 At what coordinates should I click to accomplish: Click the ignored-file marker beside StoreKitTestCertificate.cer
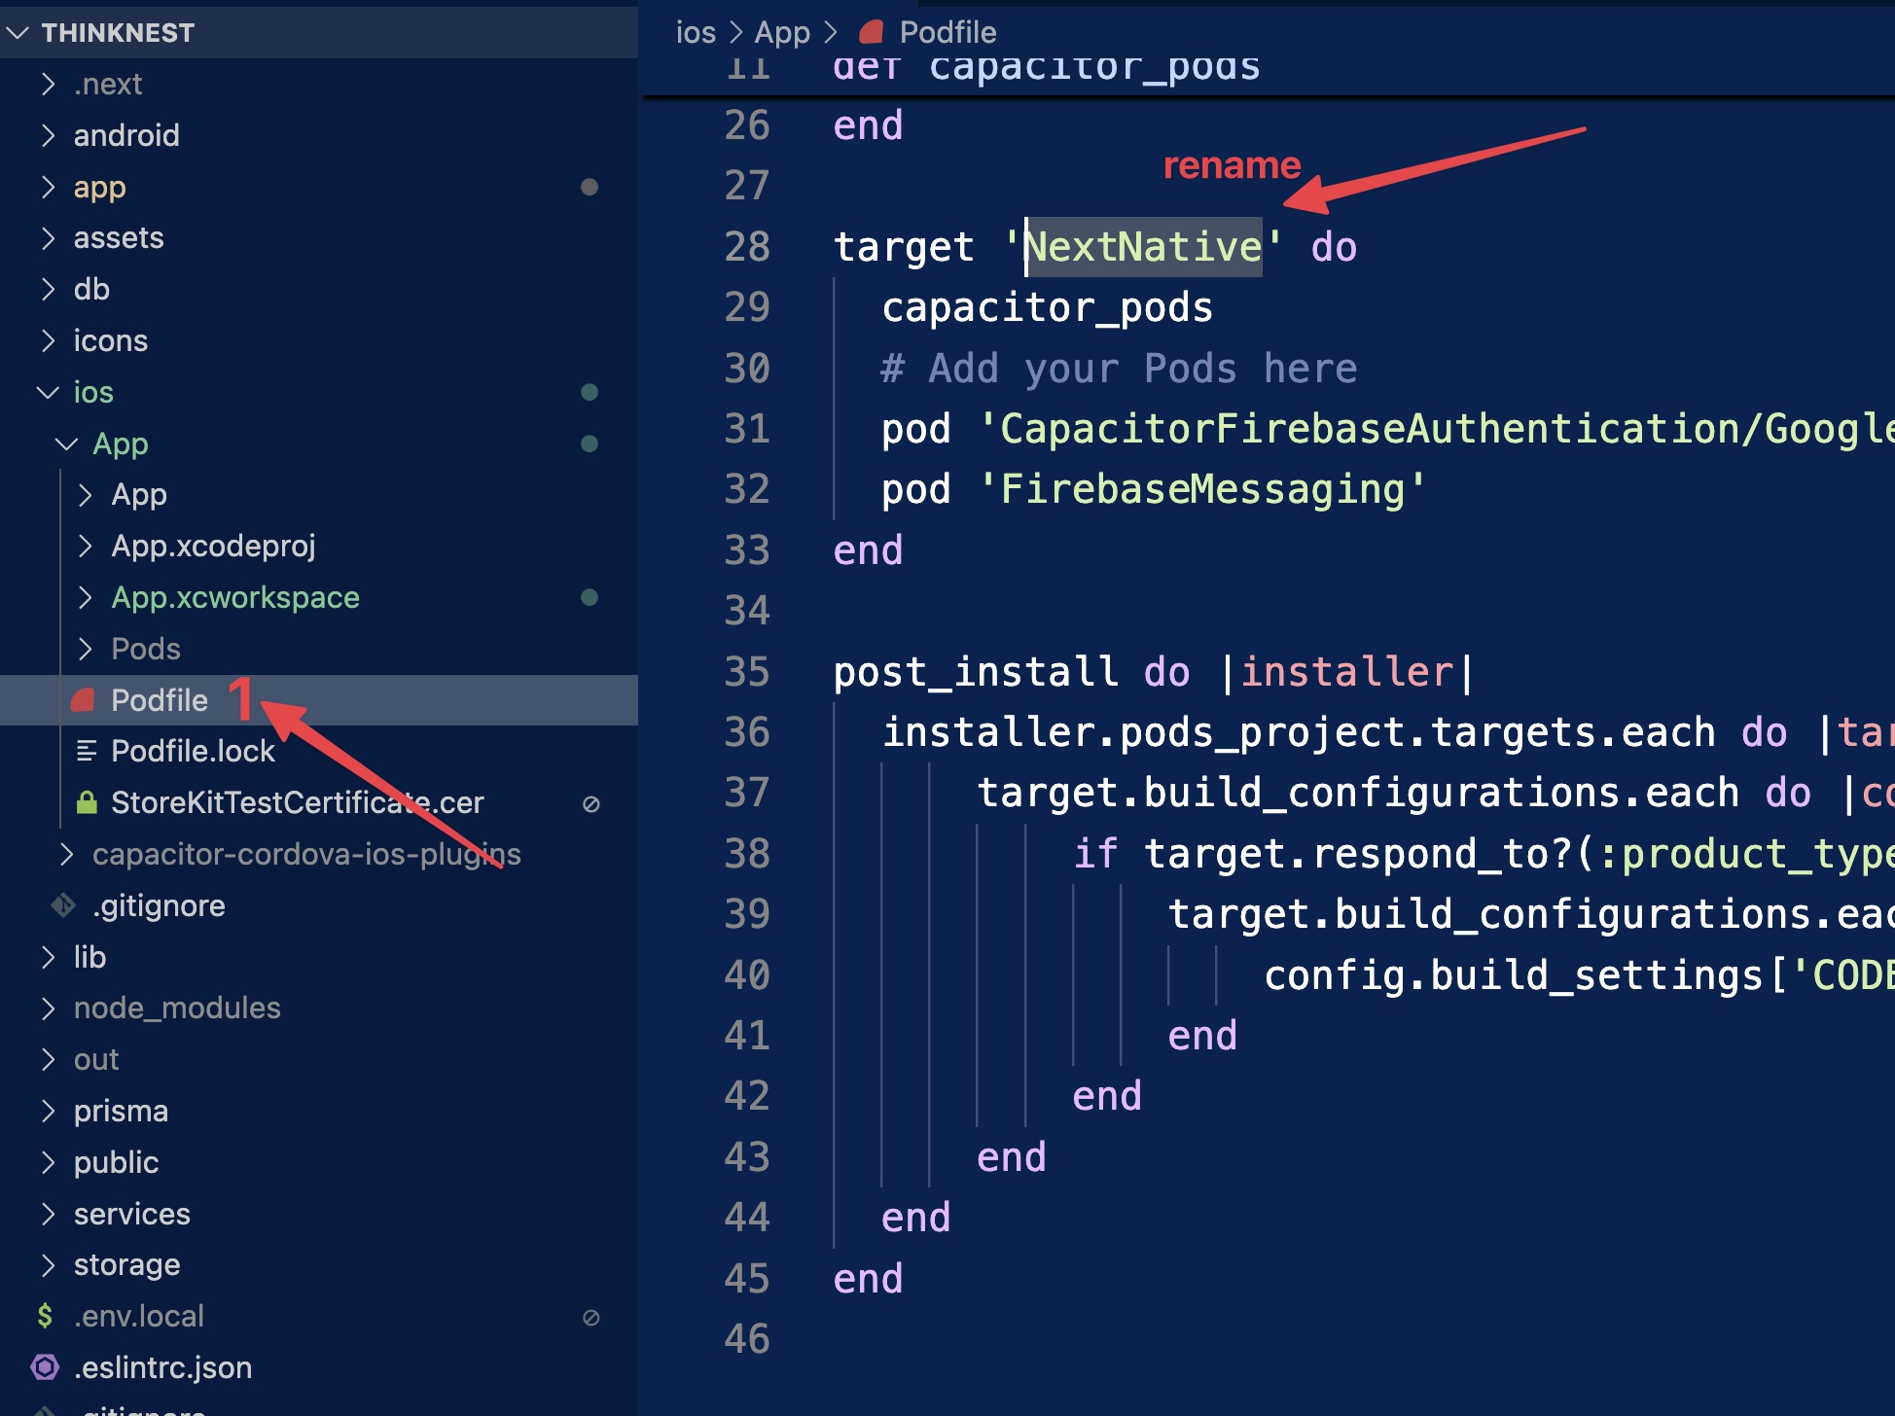click(590, 804)
